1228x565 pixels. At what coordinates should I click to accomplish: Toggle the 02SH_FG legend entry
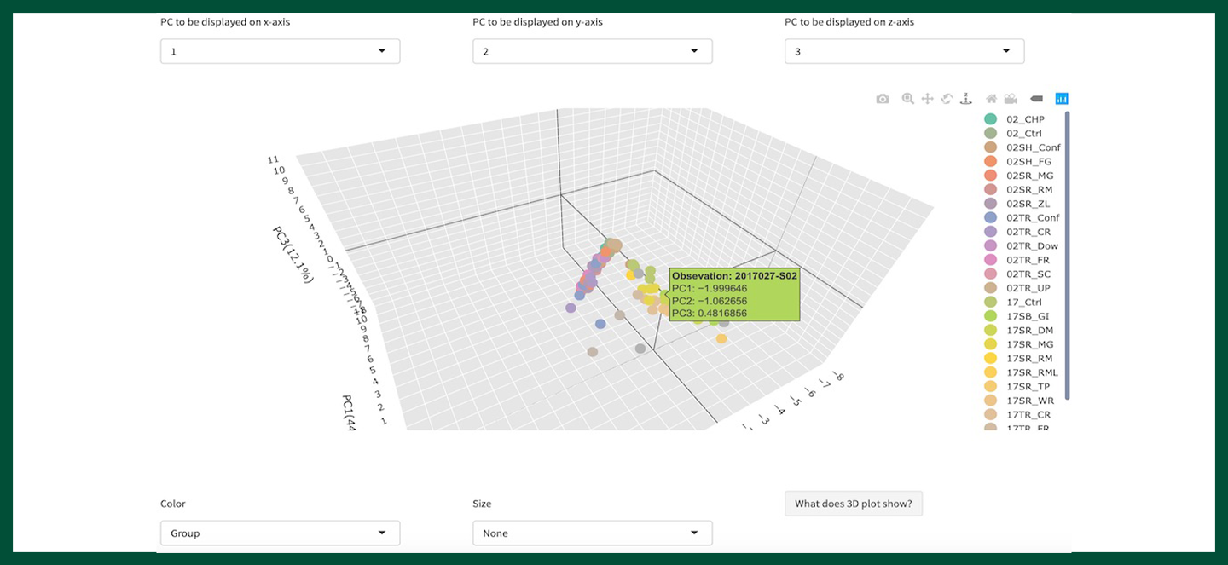[x=1019, y=161]
